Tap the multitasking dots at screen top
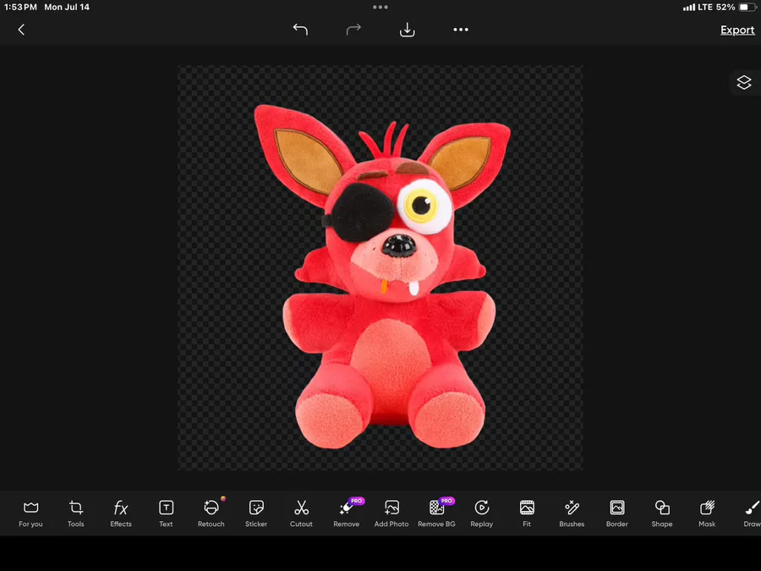 380,8
